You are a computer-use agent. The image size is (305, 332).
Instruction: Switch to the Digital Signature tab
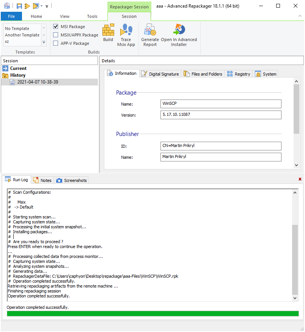(160, 74)
